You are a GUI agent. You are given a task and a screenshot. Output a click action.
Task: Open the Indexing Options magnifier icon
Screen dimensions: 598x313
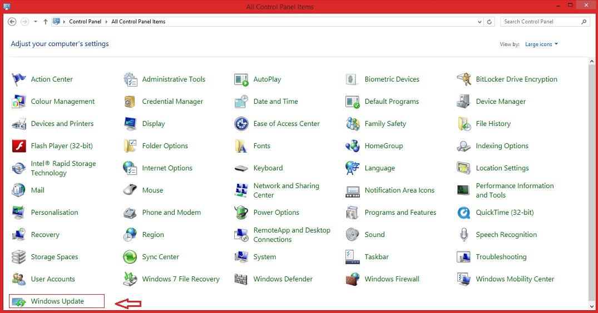(464, 146)
